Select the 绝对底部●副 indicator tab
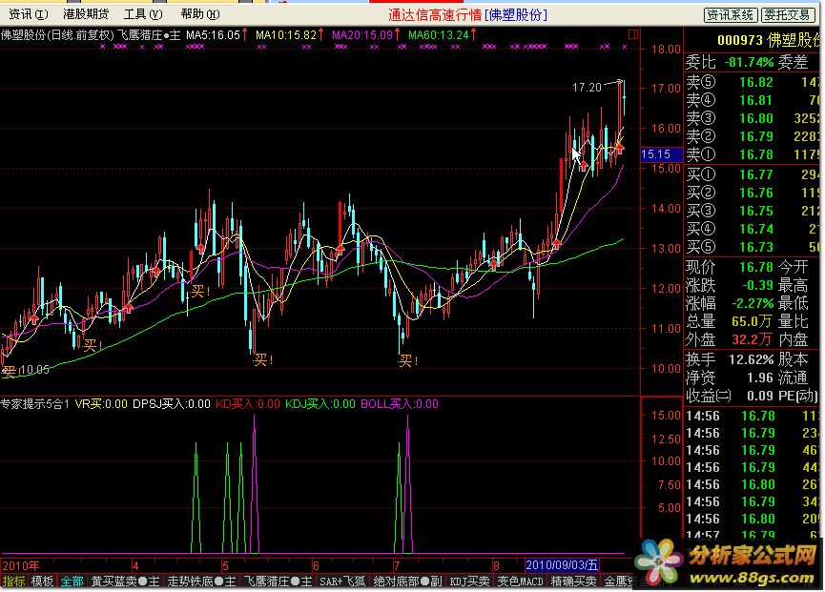 (x=408, y=581)
